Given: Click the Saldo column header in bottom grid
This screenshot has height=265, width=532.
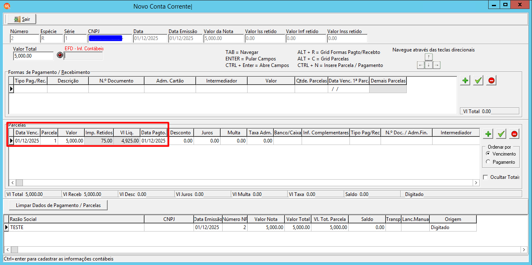Looking at the screenshot, I should point(367,219).
